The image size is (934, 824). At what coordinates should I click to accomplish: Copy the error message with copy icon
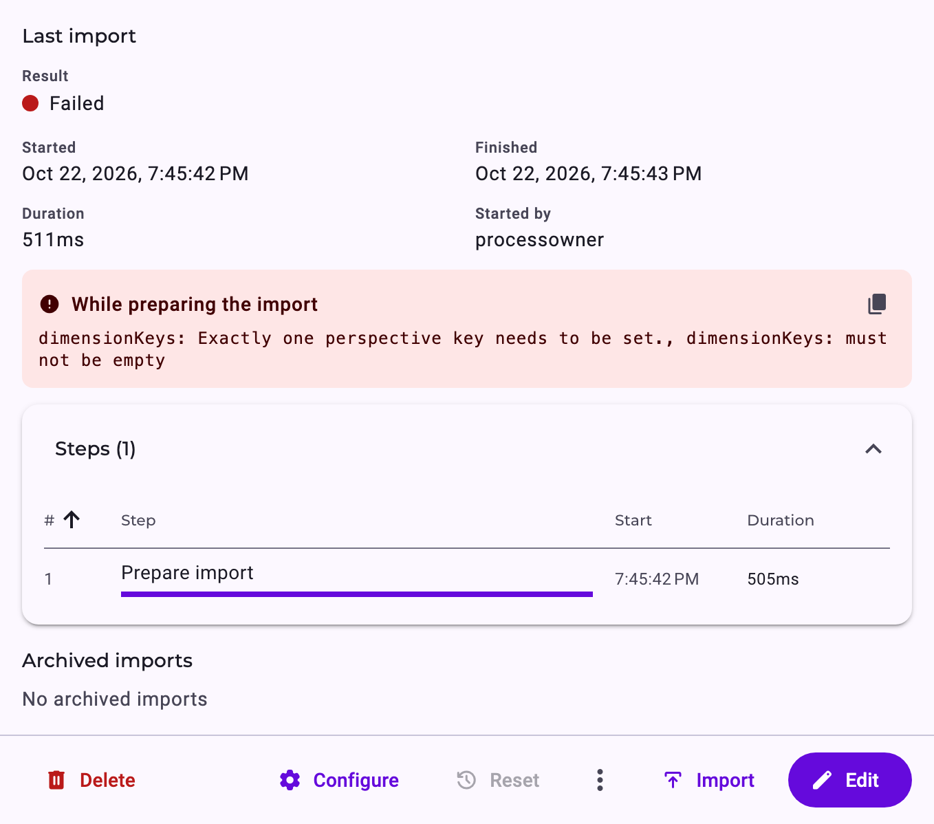pyautogui.click(x=877, y=304)
